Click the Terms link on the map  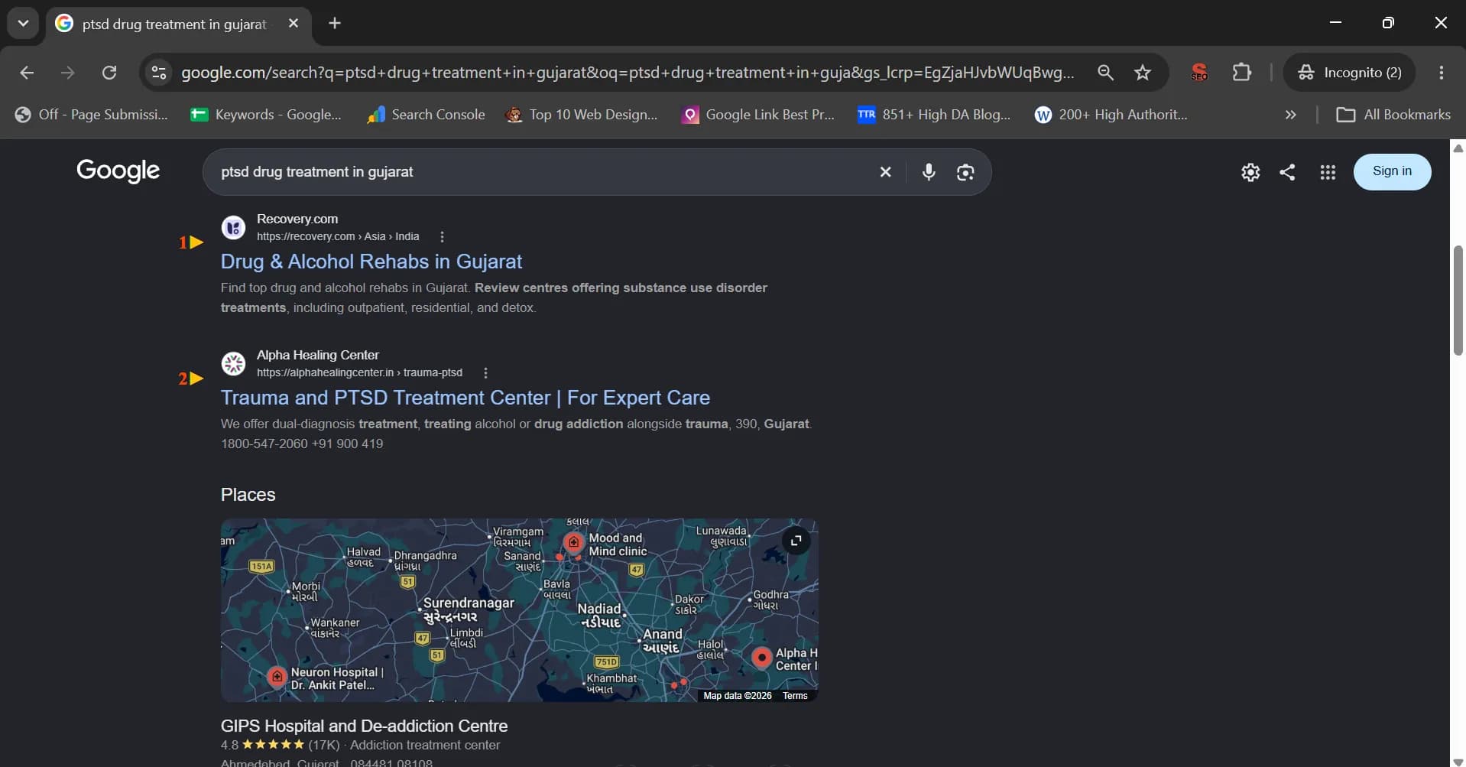tap(795, 696)
